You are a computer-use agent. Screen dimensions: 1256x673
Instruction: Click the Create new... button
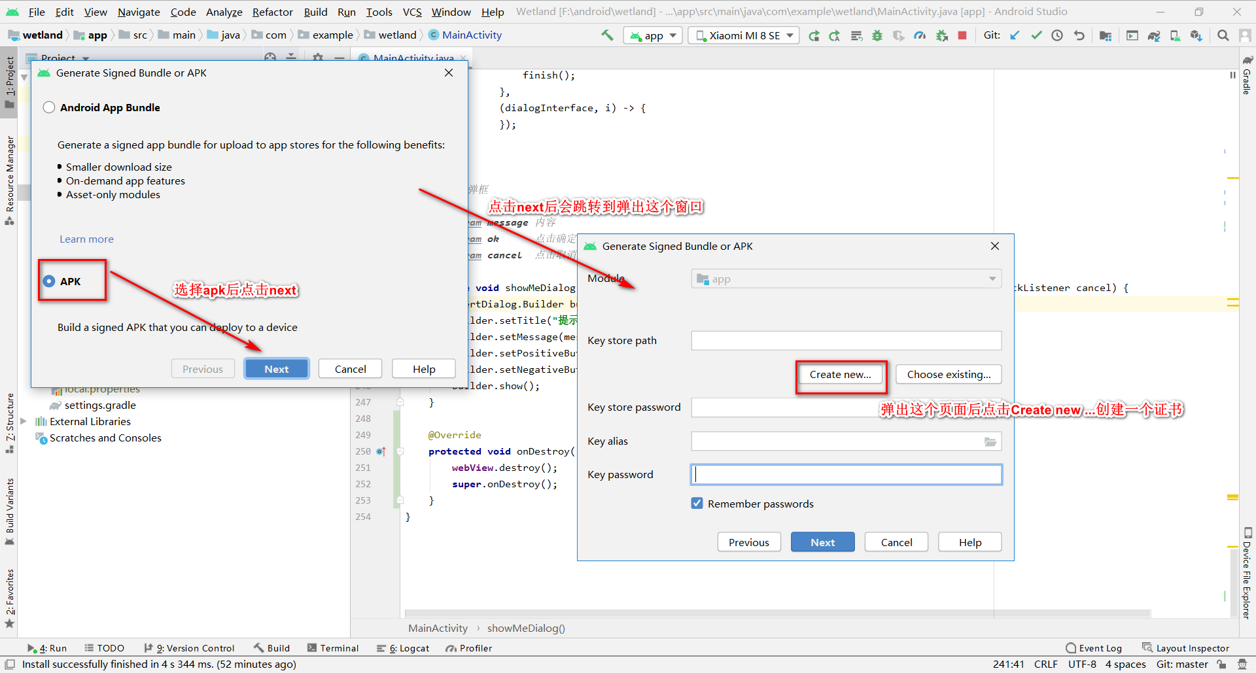840,374
